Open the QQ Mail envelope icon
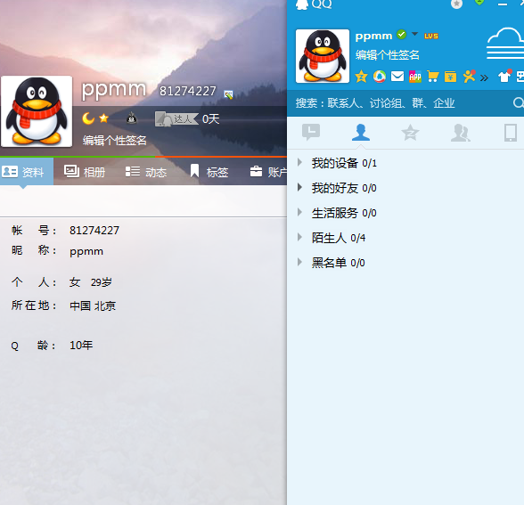The height and width of the screenshot is (505, 524). coord(397,77)
